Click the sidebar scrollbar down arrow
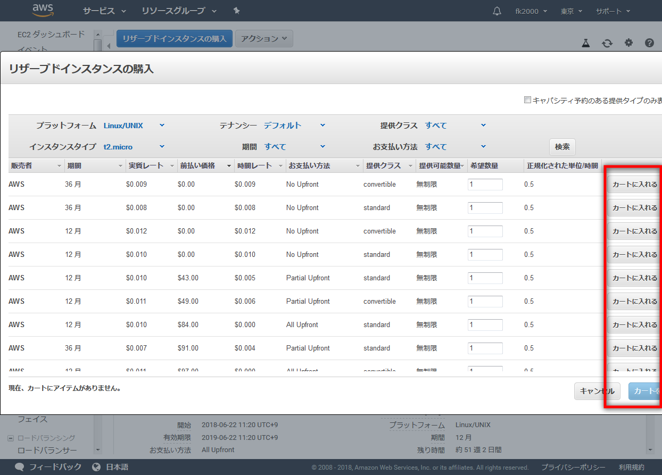The height and width of the screenshot is (475, 662). coord(97,450)
